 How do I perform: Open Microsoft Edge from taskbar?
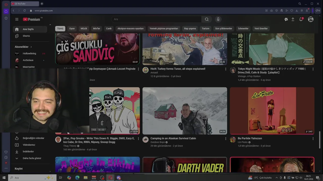click(77, 178)
